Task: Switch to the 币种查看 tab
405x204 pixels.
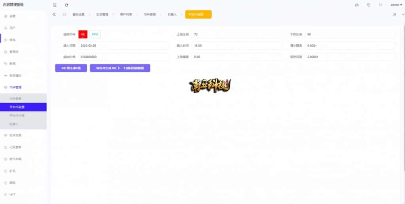Action: [150, 15]
